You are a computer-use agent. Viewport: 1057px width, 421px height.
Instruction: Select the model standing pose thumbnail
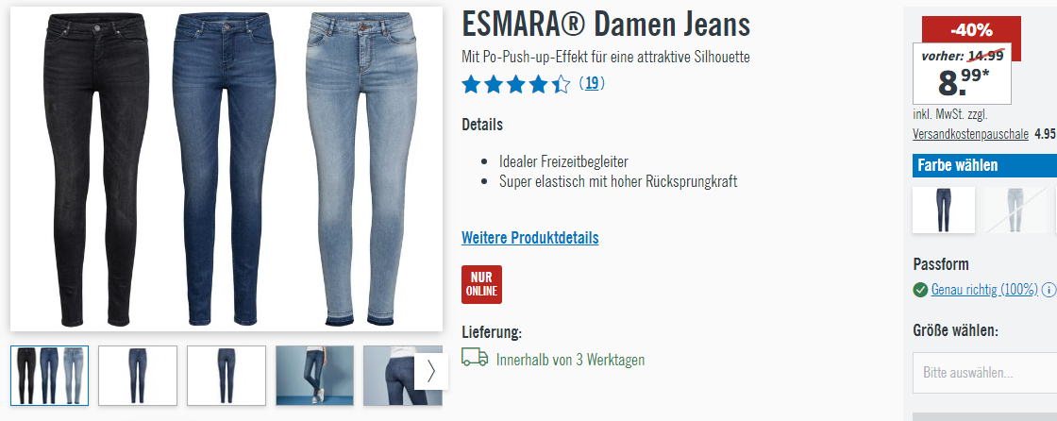pyautogui.click(x=315, y=376)
